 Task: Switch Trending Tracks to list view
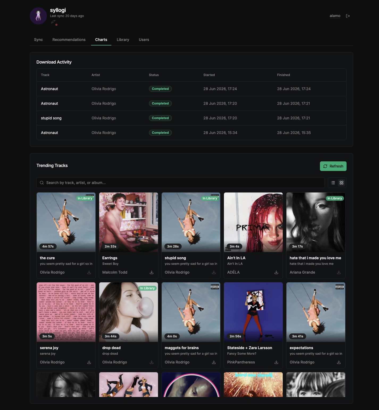(x=333, y=183)
